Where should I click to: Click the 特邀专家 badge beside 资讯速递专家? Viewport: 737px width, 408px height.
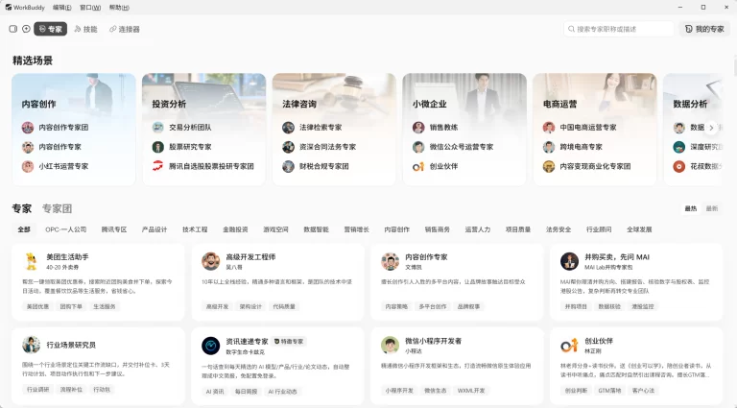[x=289, y=342]
